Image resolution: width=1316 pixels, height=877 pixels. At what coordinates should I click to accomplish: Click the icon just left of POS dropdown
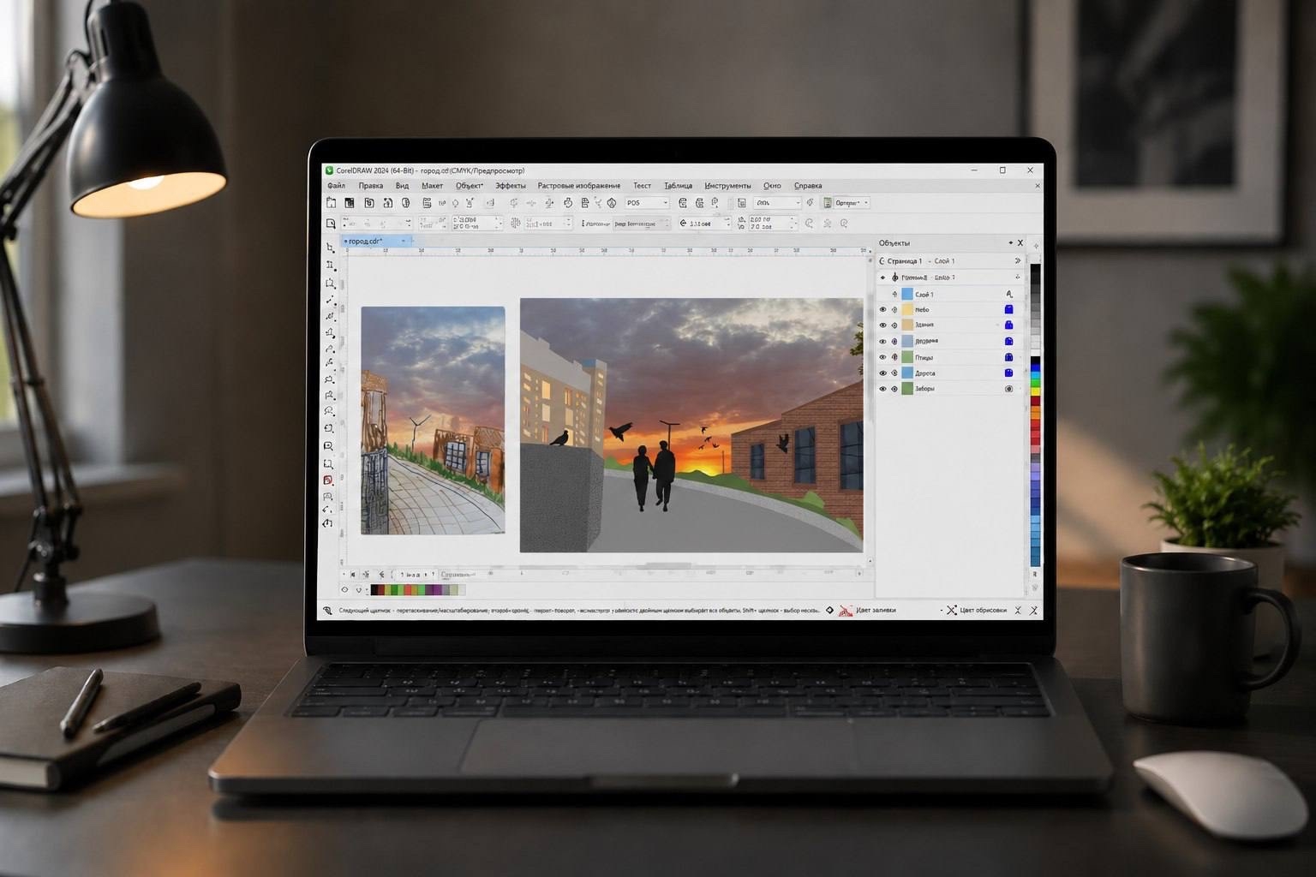pyautogui.click(x=612, y=203)
